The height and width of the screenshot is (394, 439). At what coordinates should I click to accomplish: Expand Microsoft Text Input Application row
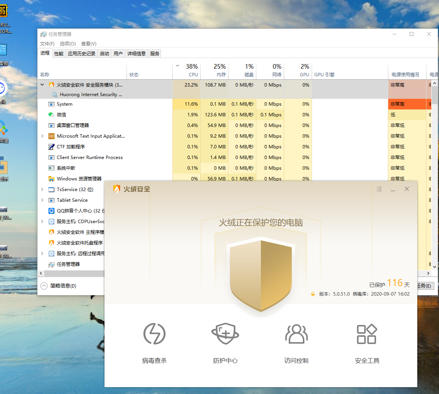click(x=42, y=136)
